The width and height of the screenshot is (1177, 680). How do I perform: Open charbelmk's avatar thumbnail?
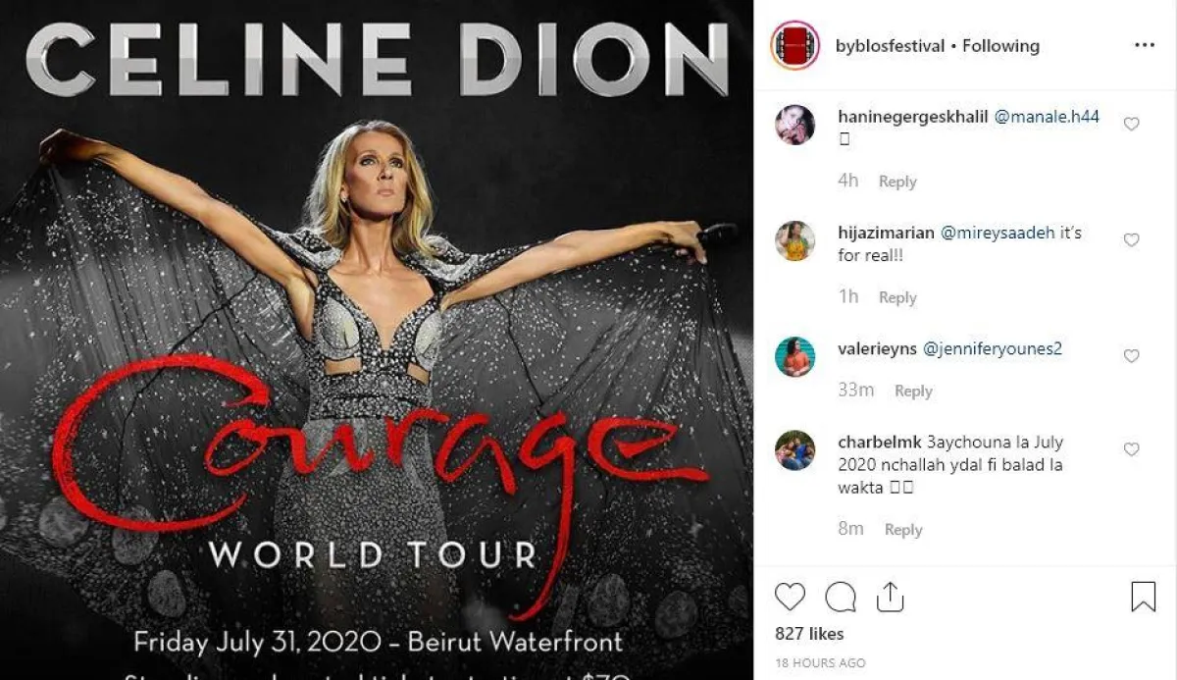tap(795, 450)
